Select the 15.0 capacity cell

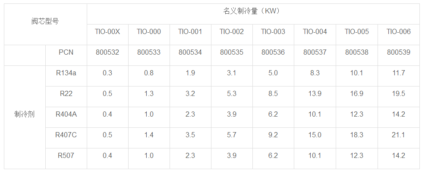pos(315,135)
